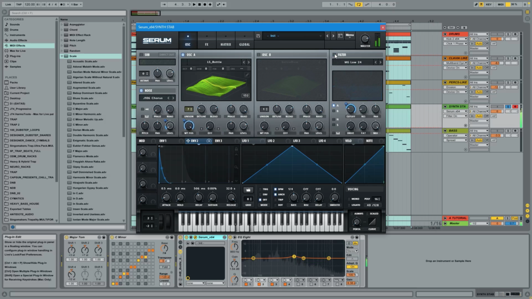Enable the FILTER checkbox in Serum

(x=334, y=55)
